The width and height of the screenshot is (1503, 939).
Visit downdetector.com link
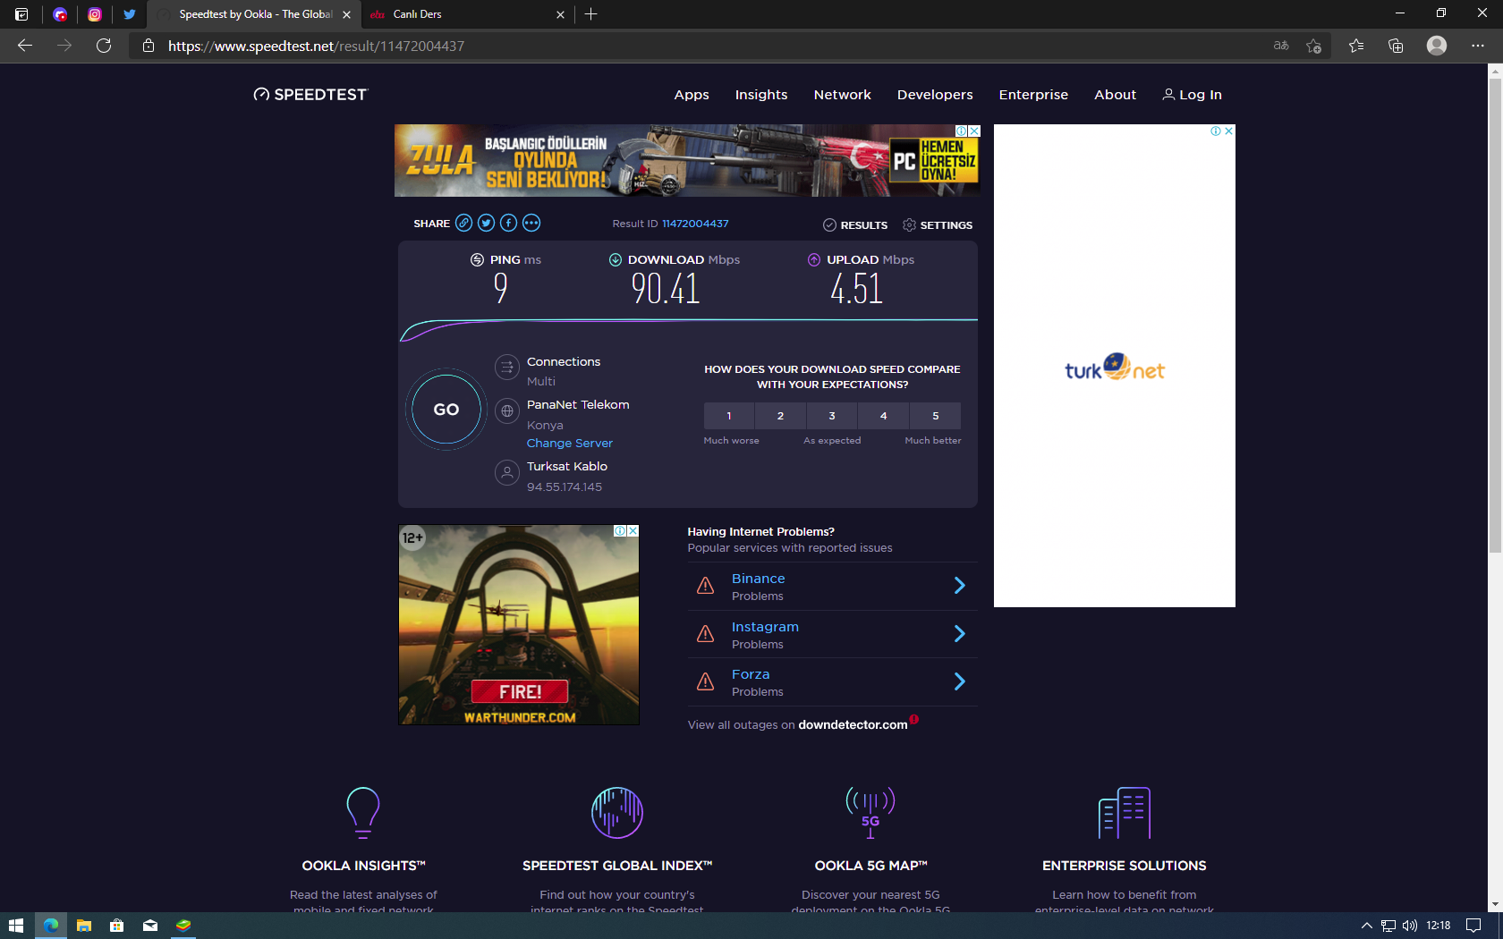pos(853,725)
